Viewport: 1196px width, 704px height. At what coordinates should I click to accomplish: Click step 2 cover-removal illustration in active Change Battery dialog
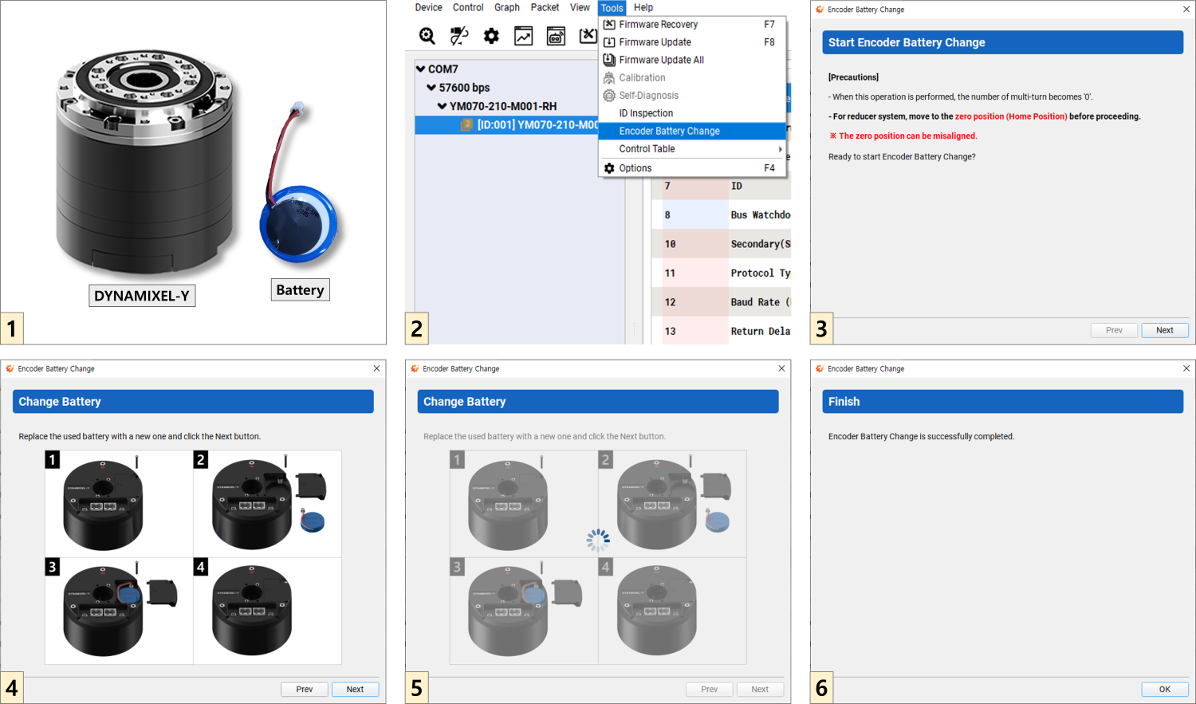point(267,504)
